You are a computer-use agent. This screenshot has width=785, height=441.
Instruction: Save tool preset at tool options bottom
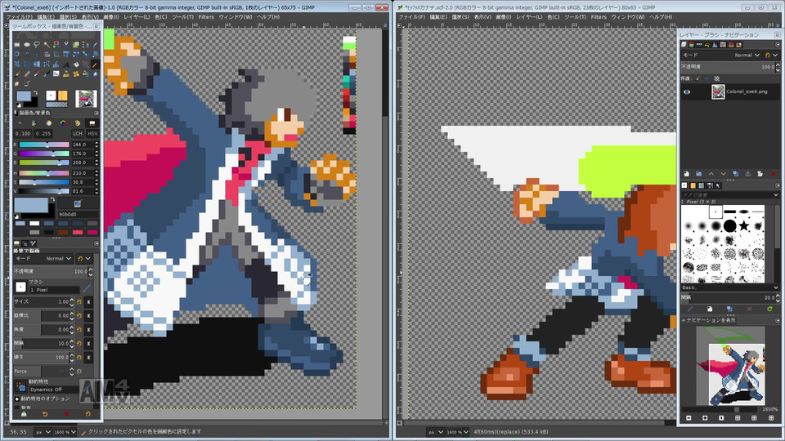point(24,414)
